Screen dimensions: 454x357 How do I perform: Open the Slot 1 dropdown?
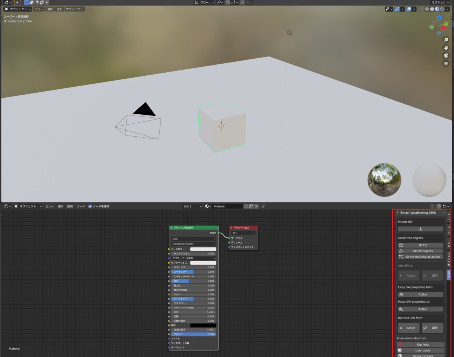[x=193, y=206]
